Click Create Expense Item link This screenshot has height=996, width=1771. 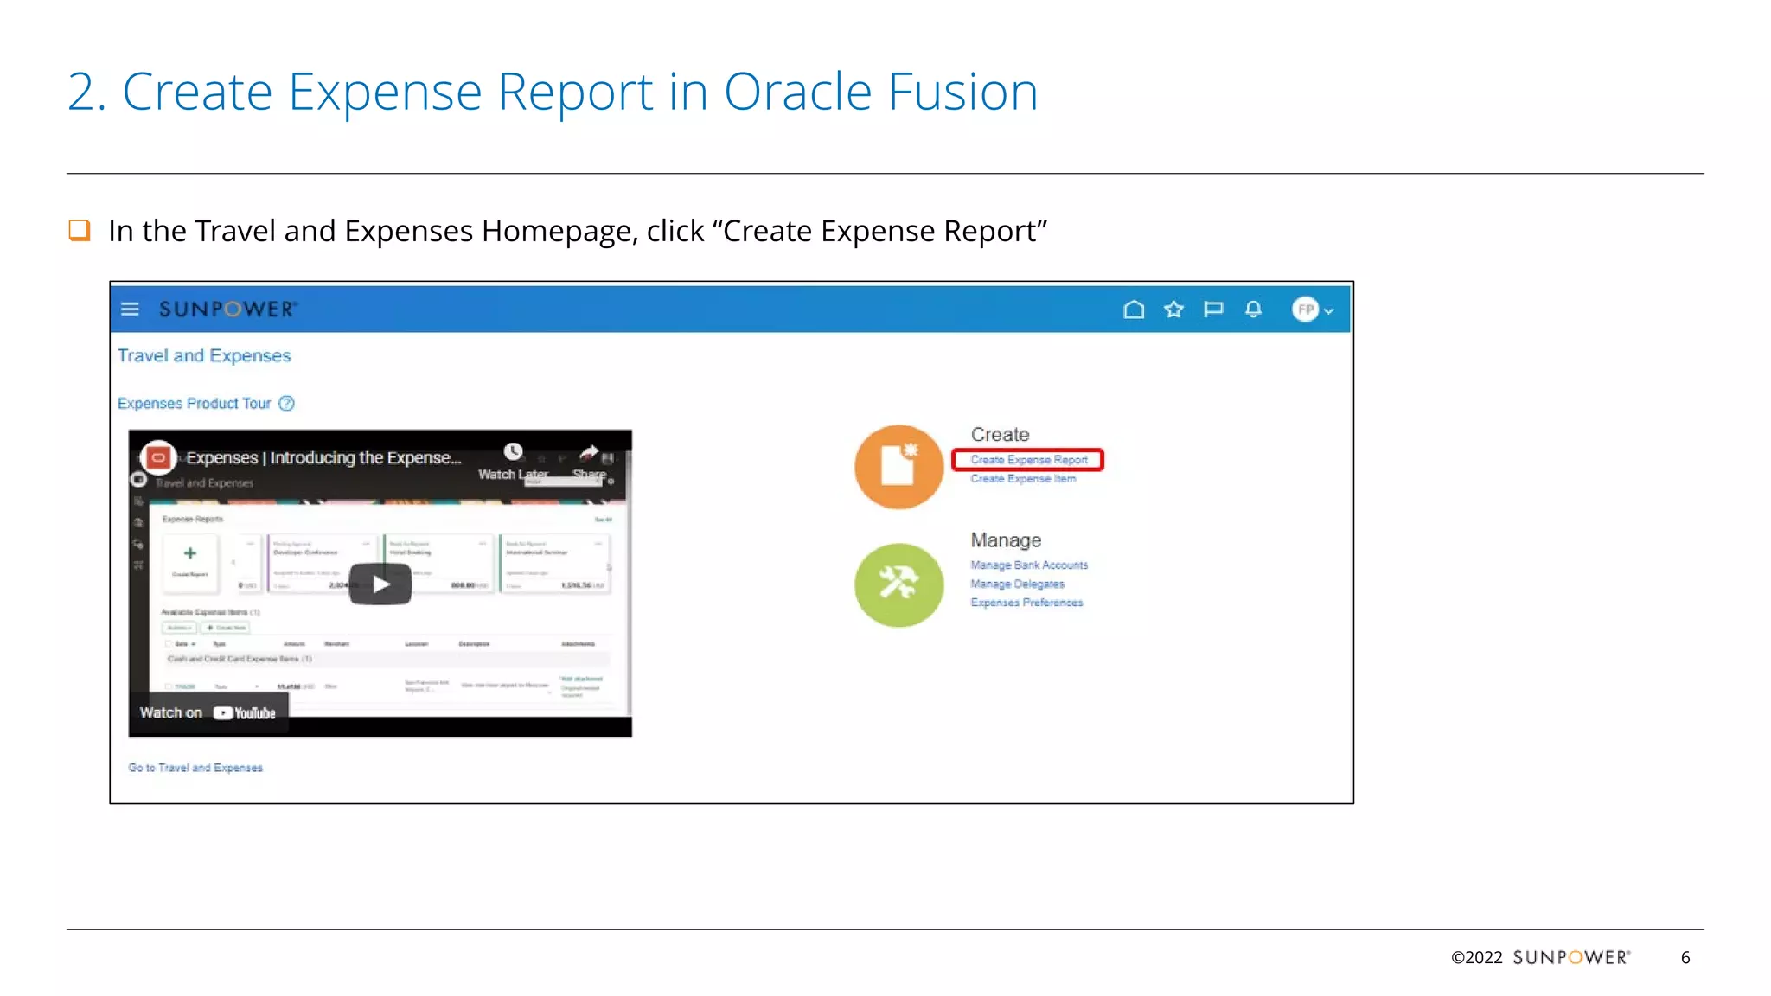click(x=1023, y=479)
